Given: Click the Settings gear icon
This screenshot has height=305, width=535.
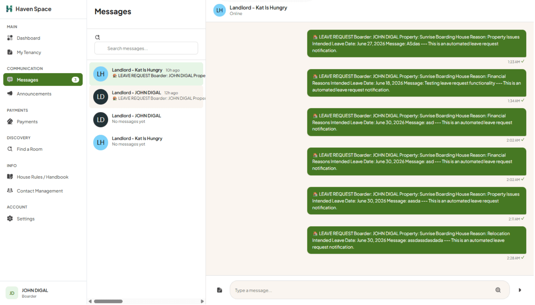Looking at the screenshot, I should click(x=10, y=219).
